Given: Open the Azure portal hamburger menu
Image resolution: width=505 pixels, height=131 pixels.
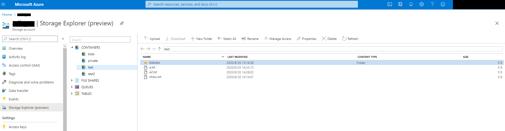Looking at the screenshot, I should click(x=3, y=4).
